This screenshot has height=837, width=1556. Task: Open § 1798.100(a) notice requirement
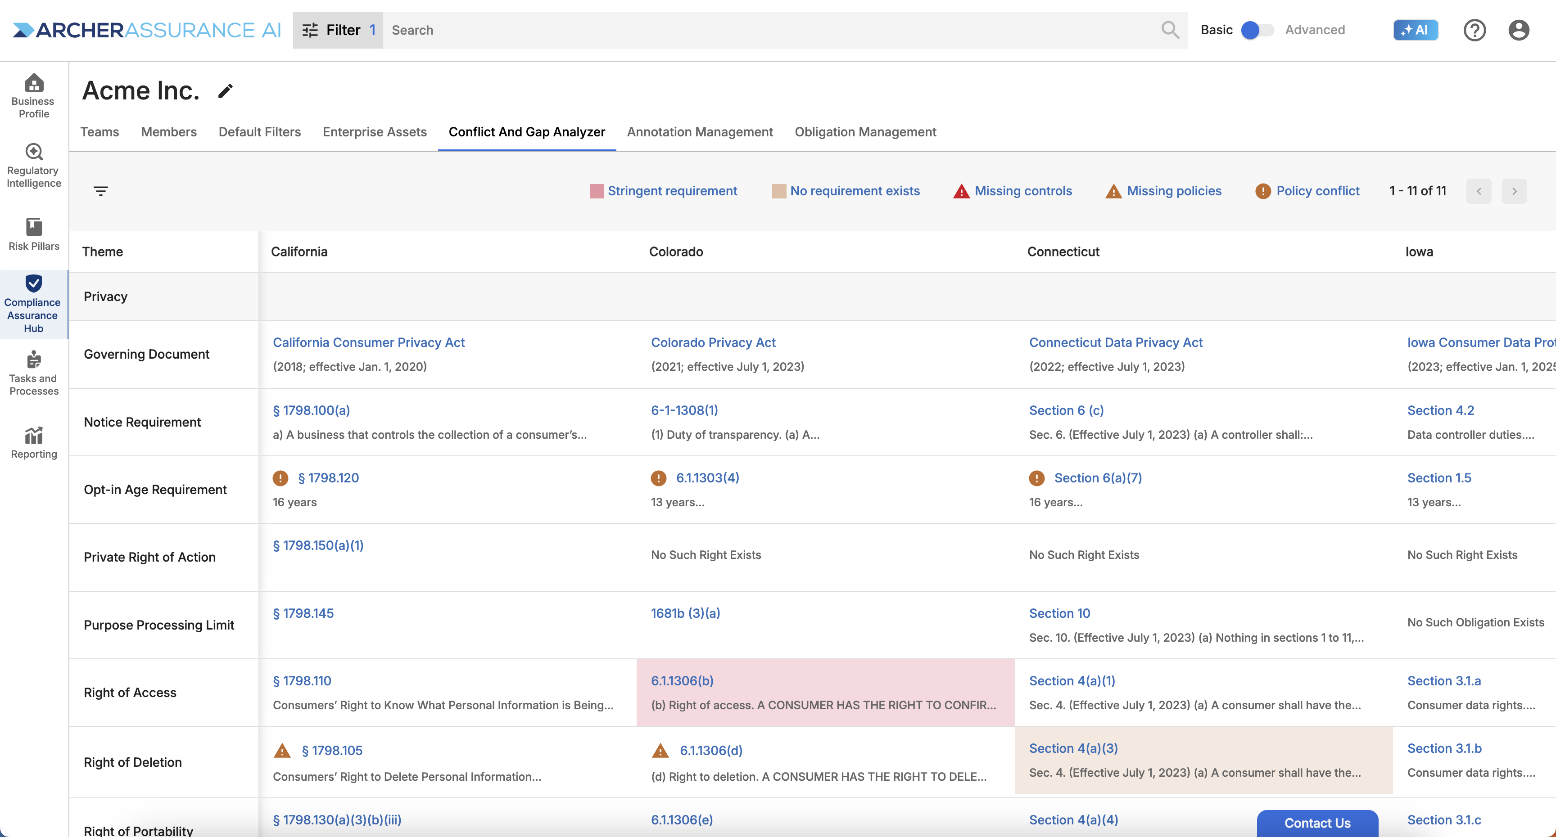point(311,410)
